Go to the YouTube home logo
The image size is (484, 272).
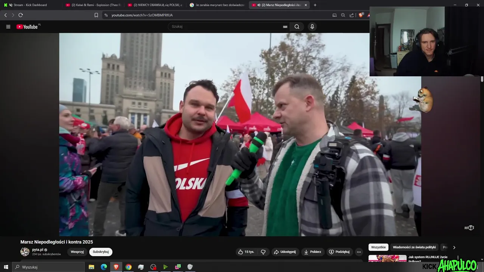27,26
